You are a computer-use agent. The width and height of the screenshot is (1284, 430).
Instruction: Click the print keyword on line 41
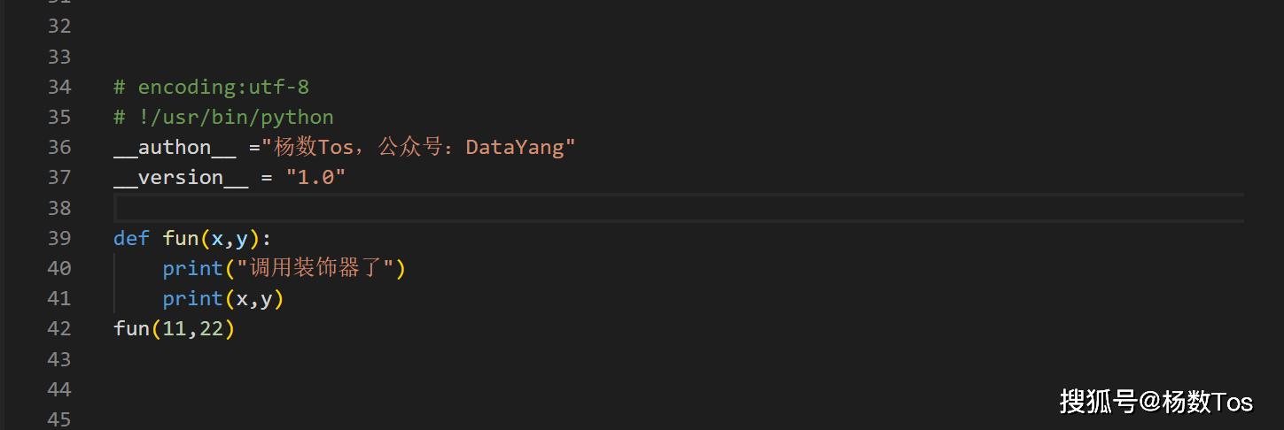tap(192, 299)
